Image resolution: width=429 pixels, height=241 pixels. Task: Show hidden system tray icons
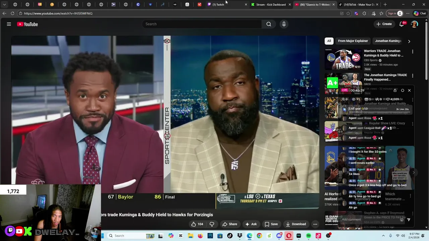click(383, 236)
